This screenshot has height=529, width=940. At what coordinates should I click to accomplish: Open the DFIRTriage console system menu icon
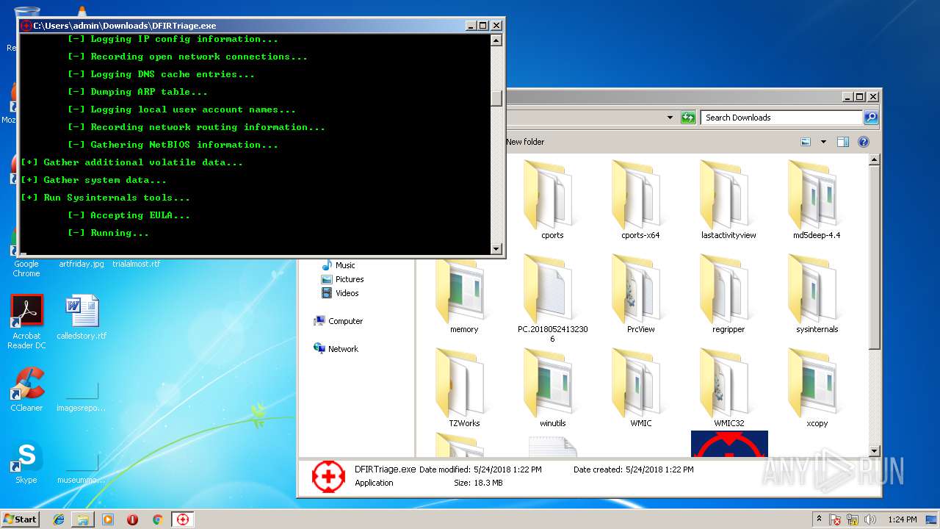click(26, 26)
